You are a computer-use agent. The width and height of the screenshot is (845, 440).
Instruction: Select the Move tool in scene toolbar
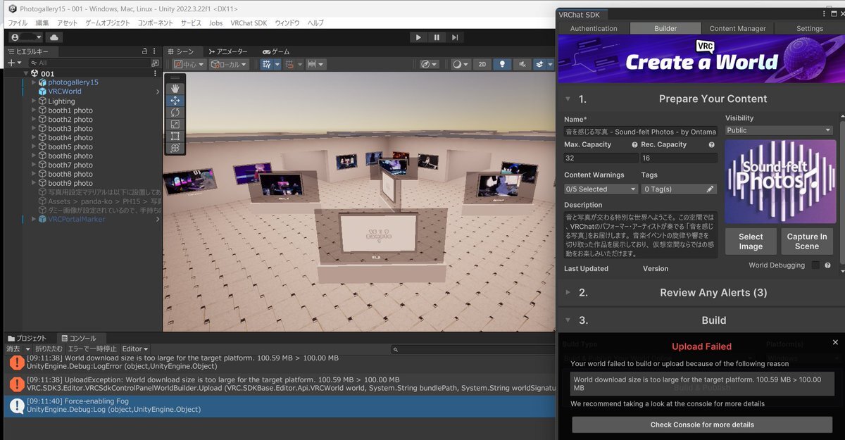pos(175,101)
